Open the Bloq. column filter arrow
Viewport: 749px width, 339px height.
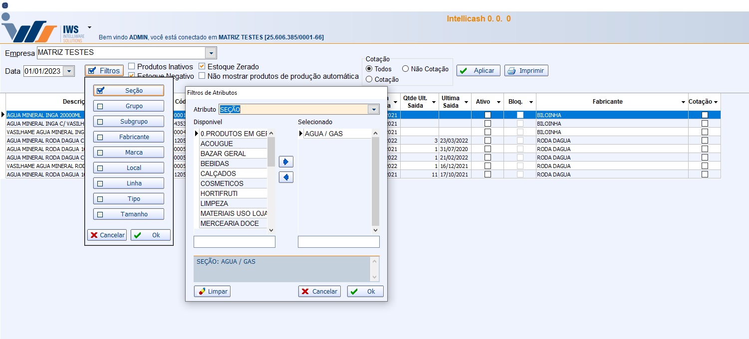tap(531, 102)
